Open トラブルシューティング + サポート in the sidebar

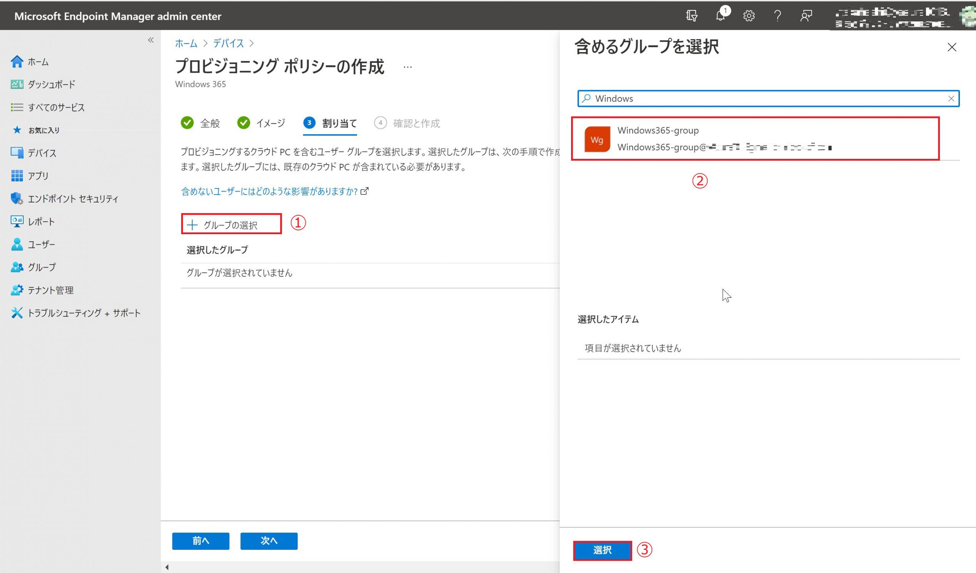83,313
